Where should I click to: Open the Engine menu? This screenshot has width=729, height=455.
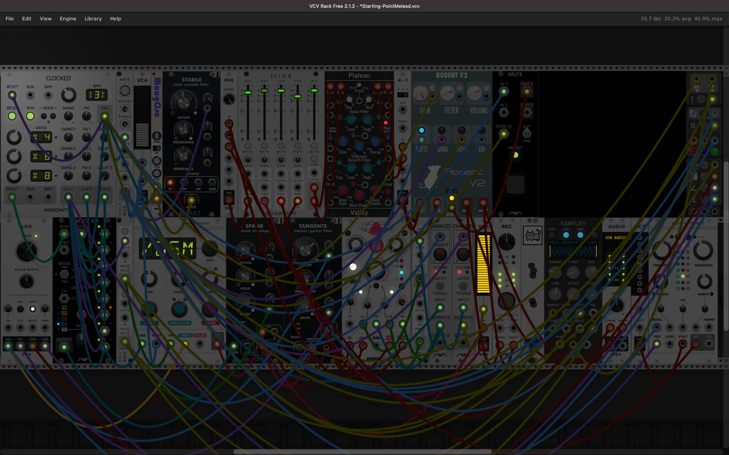click(x=68, y=19)
